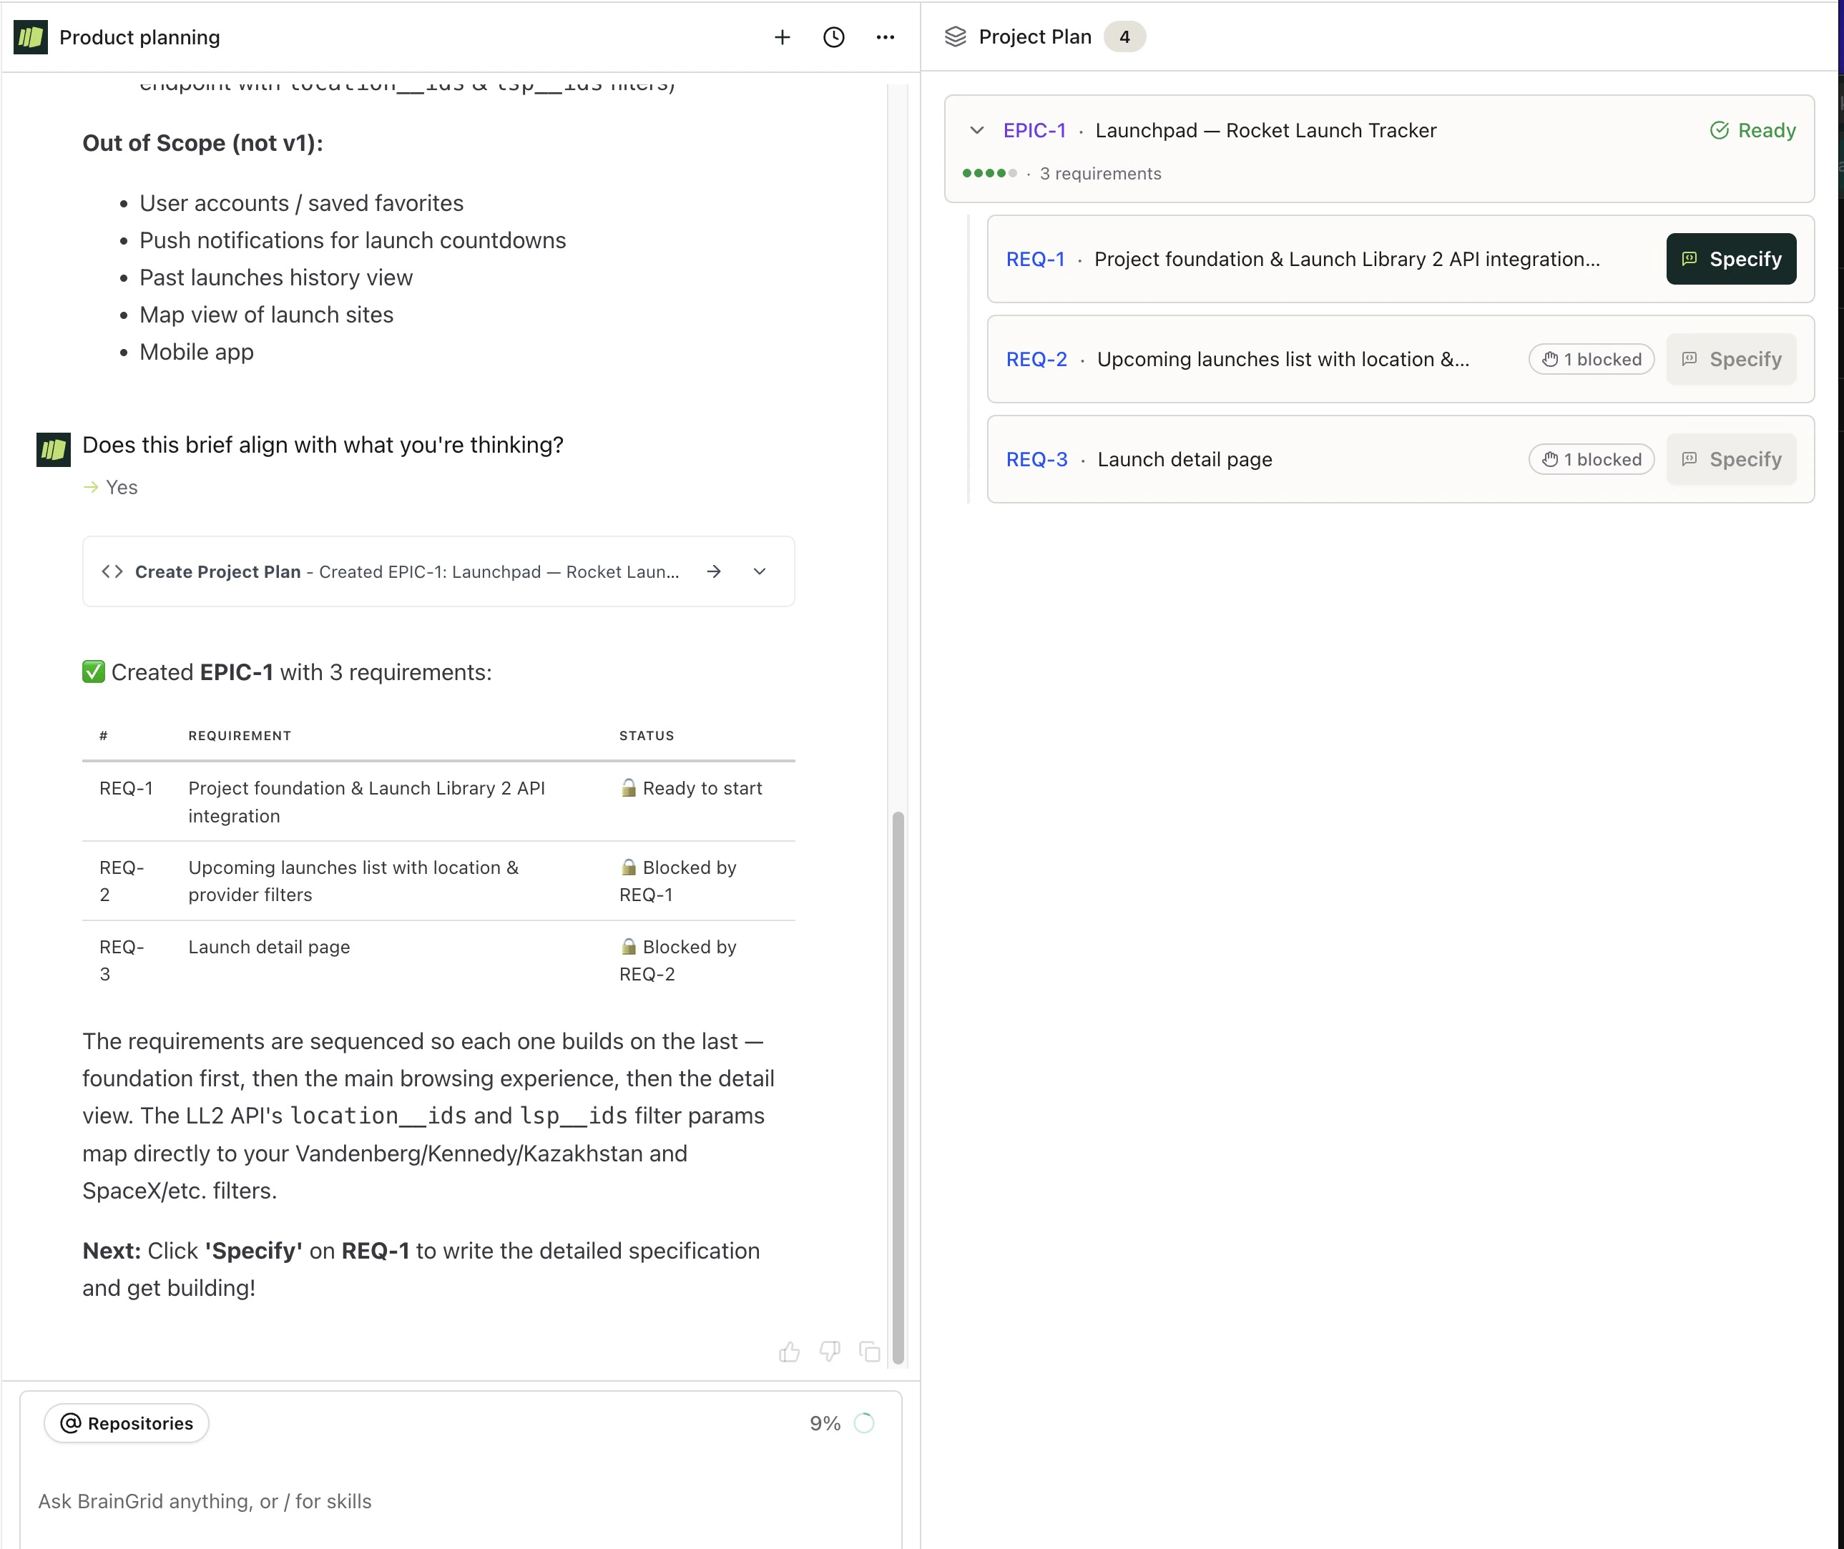1844x1549 pixels.
Task: Open chat history via the clock icon
Action: click(833, 37)
